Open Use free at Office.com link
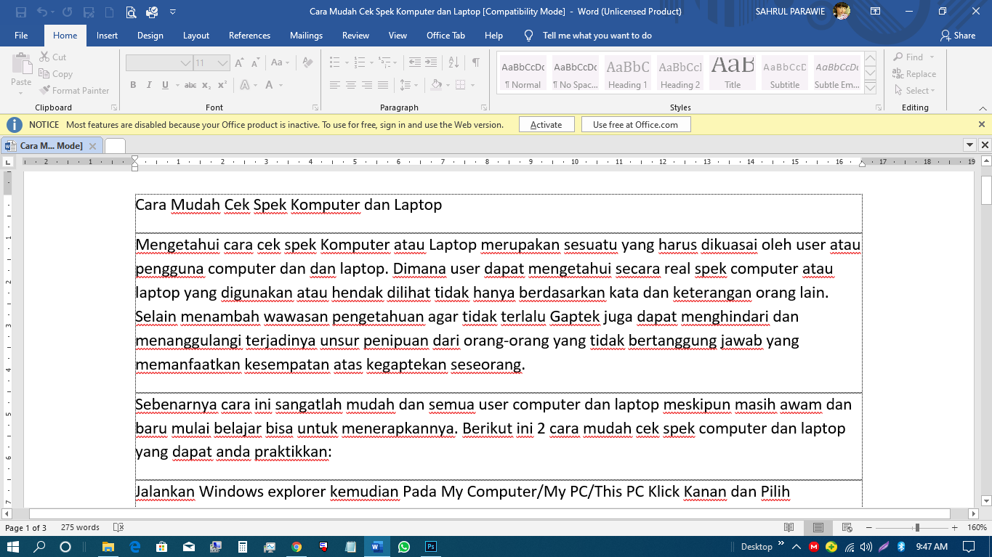The image size is (992, 557). [x=636, y=124]
